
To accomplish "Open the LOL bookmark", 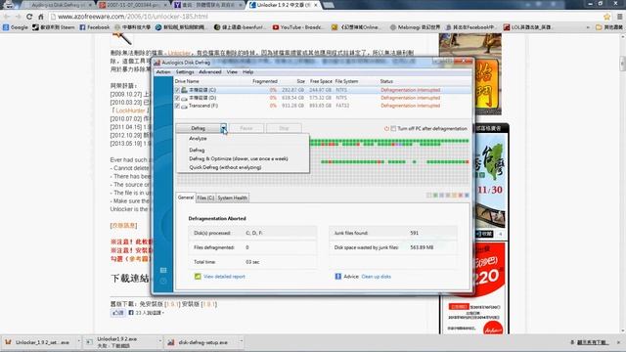I will [528, 27].
